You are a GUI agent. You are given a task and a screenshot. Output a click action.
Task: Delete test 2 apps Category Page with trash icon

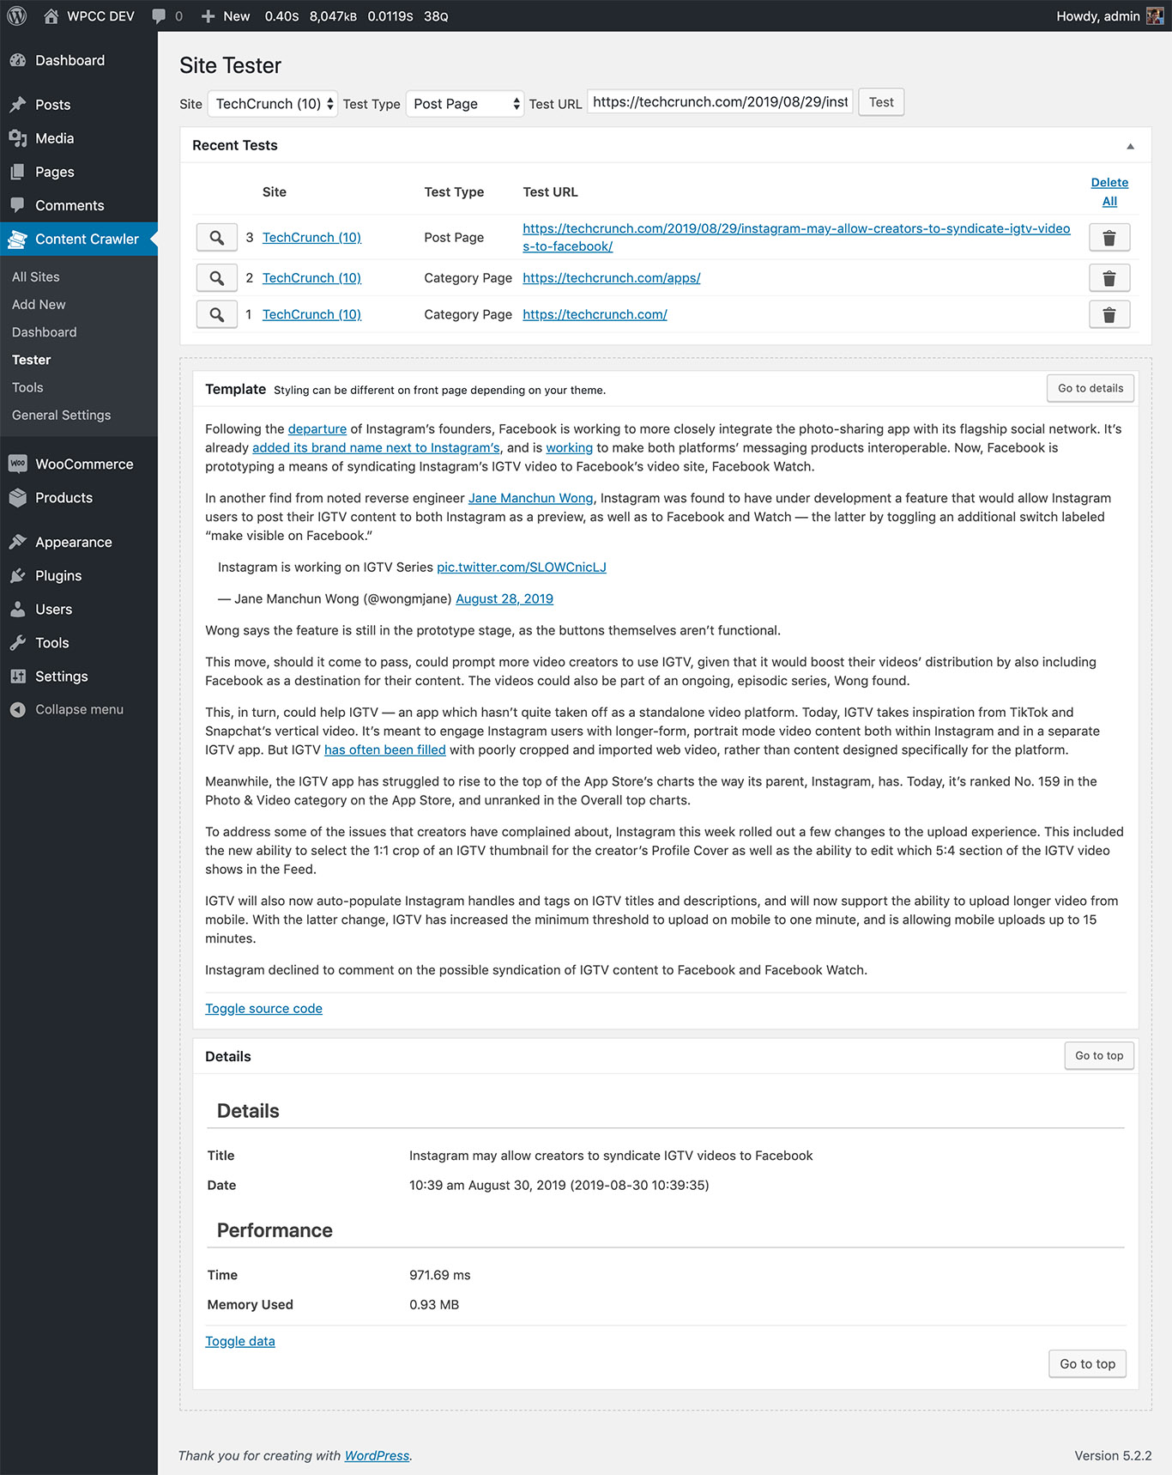tap(1109, 277)
